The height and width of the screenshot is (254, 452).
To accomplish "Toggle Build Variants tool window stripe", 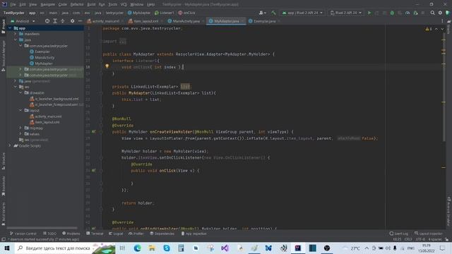I will (x=3, y=214).
